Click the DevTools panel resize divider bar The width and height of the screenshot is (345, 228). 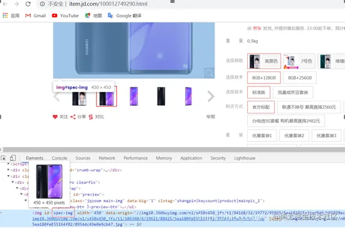click(x=172, y=150)
